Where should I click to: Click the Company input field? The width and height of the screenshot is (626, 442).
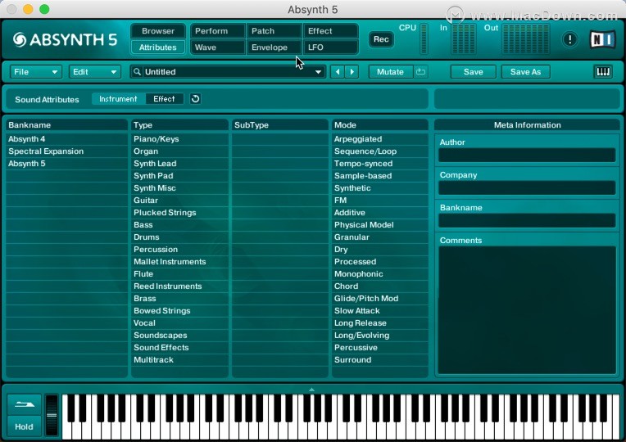coord(527,188)
